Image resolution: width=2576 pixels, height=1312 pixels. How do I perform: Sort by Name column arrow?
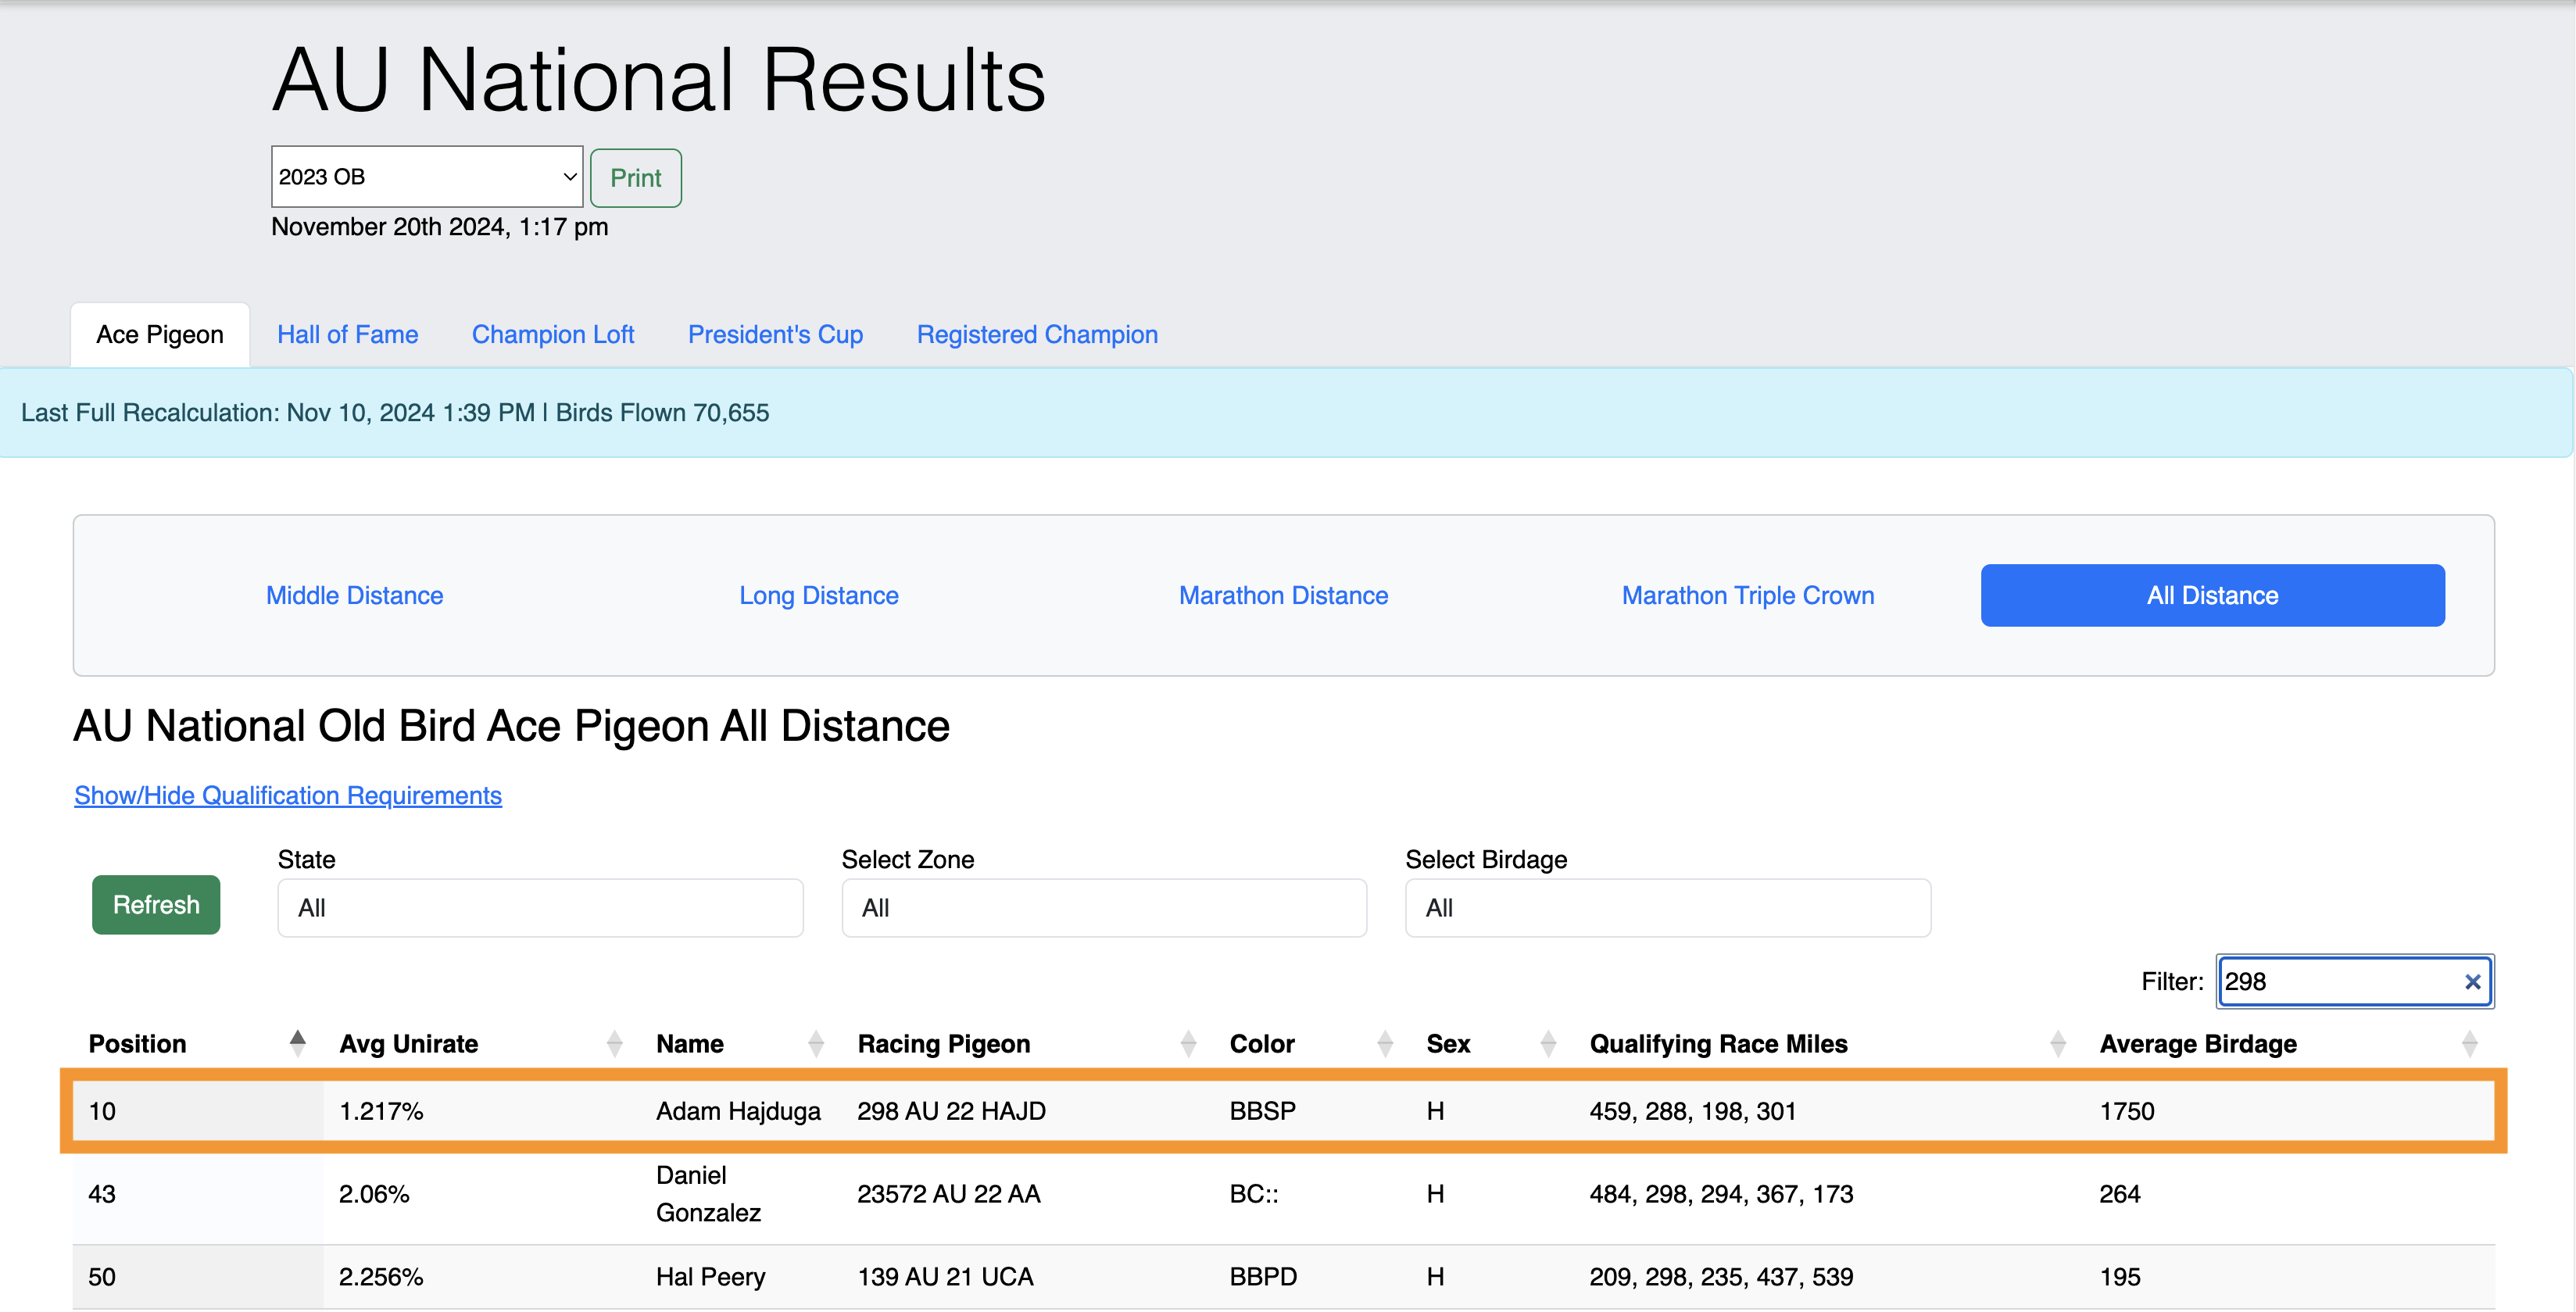pos(816,1043)
